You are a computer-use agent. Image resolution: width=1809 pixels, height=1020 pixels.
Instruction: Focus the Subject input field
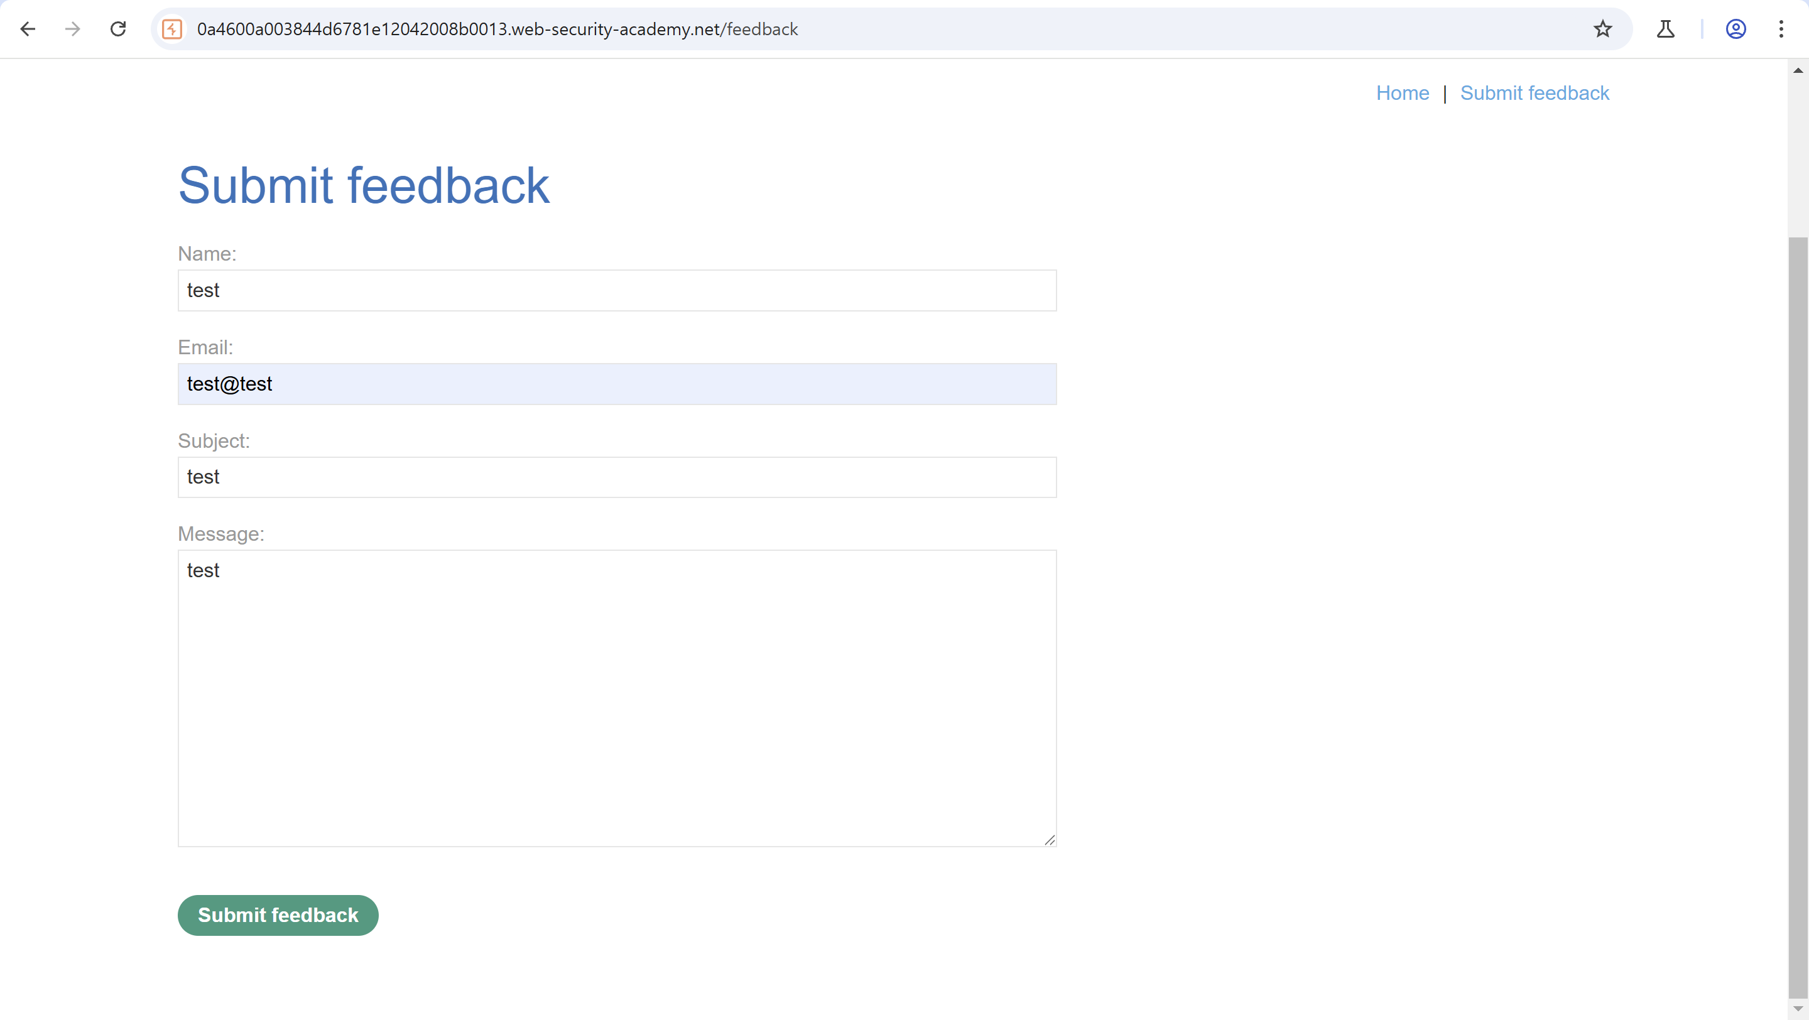(617, 477)
